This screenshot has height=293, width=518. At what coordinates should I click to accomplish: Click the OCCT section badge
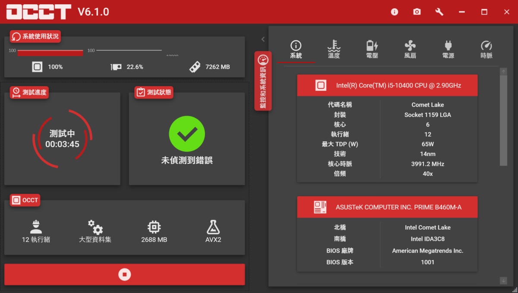click(25, 200)
